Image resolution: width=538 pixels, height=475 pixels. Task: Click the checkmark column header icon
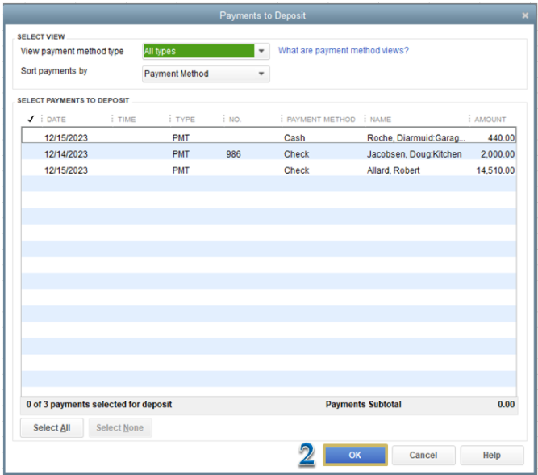pos(31,119)
